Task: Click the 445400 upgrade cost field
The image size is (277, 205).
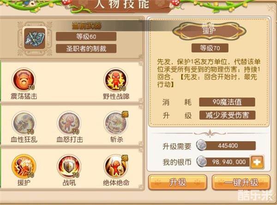Action: click(x=228, y=145)
